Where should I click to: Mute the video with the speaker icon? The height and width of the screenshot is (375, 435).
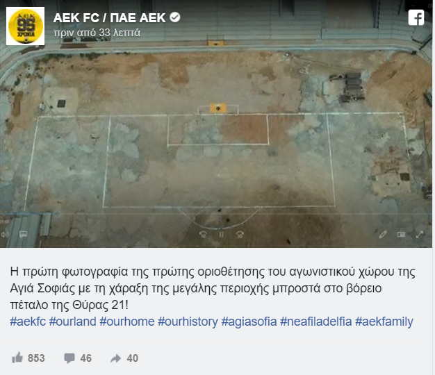pyautogui.click(x=4, y=235)
